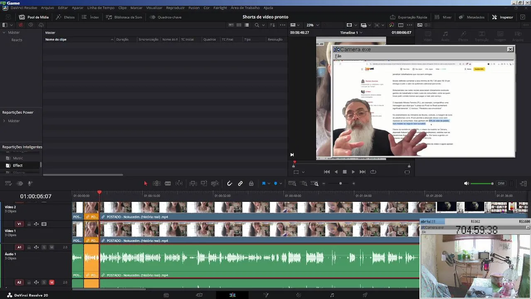531x299 pixels.
Task: Click the blue flag icon
Action: 263,184
